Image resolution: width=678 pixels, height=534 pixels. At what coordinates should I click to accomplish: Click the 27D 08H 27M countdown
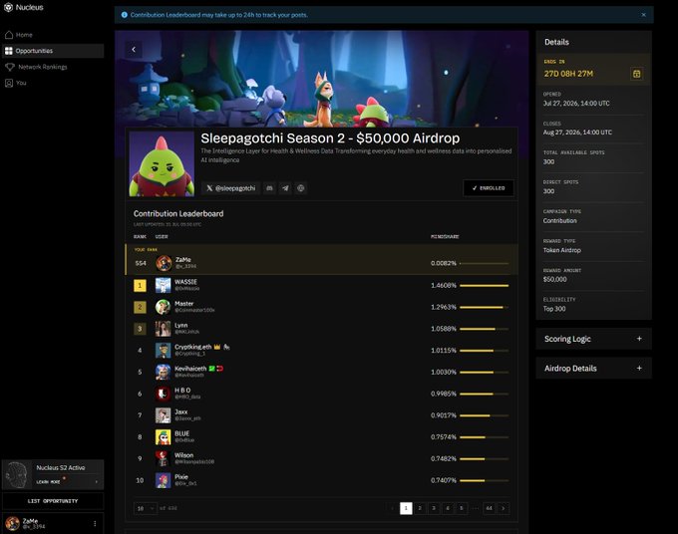[x=568, y=74]
